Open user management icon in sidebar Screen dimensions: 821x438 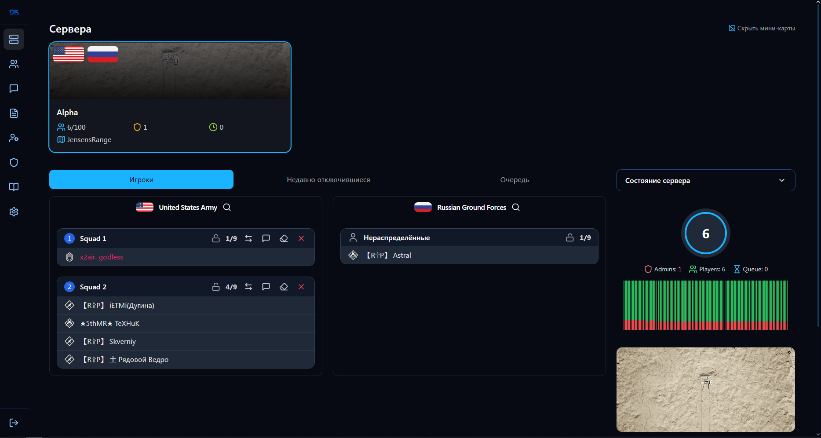(14, 138)
